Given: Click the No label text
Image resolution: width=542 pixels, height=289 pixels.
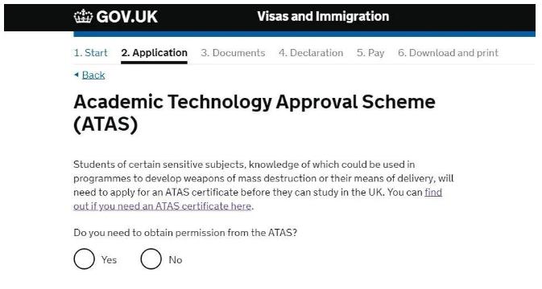Looking at the screenshot, I should pyautogui.click(x=176, y=260).
